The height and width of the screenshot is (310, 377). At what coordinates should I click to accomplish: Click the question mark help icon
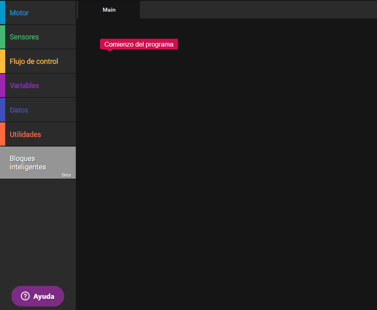25,296
